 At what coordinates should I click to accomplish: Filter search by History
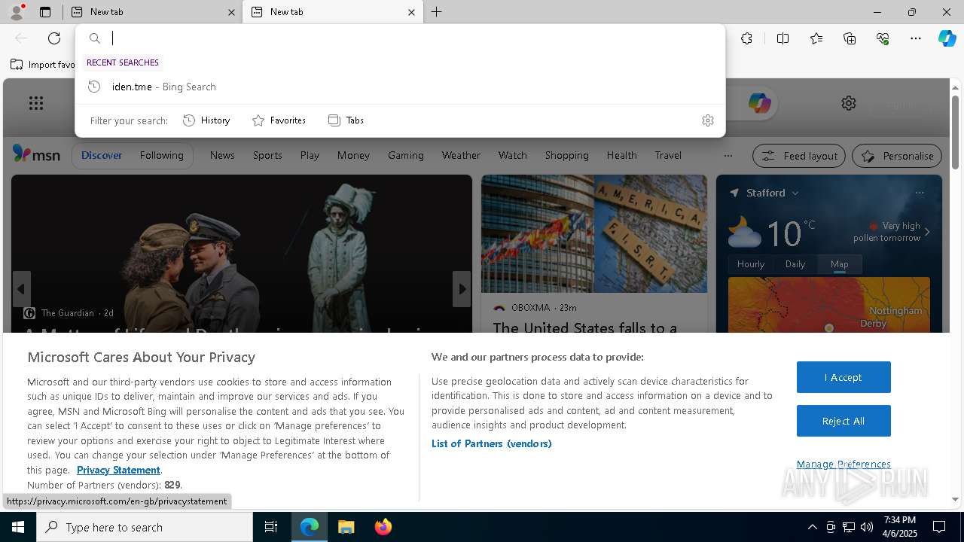[x=206, y=120]
